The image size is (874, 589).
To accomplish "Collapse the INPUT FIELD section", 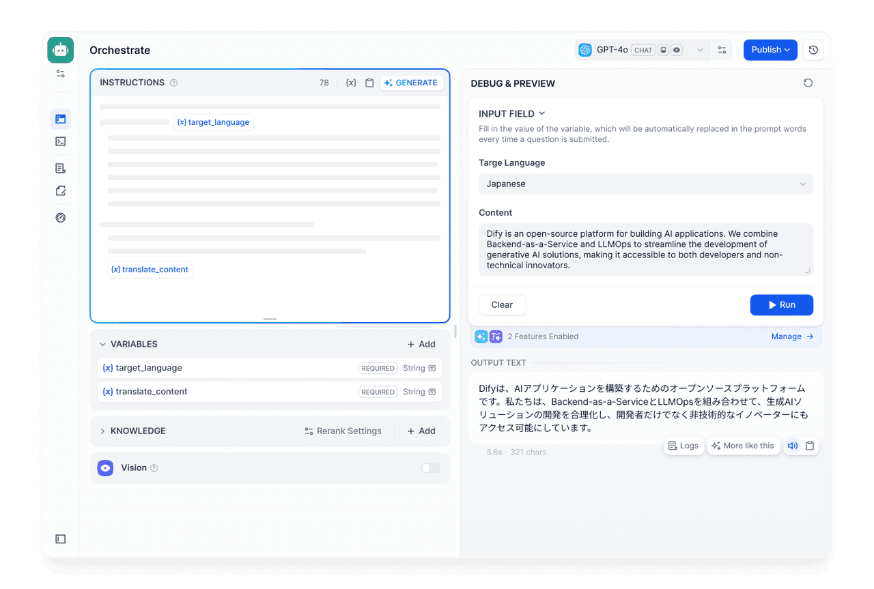I will point(512,114).
